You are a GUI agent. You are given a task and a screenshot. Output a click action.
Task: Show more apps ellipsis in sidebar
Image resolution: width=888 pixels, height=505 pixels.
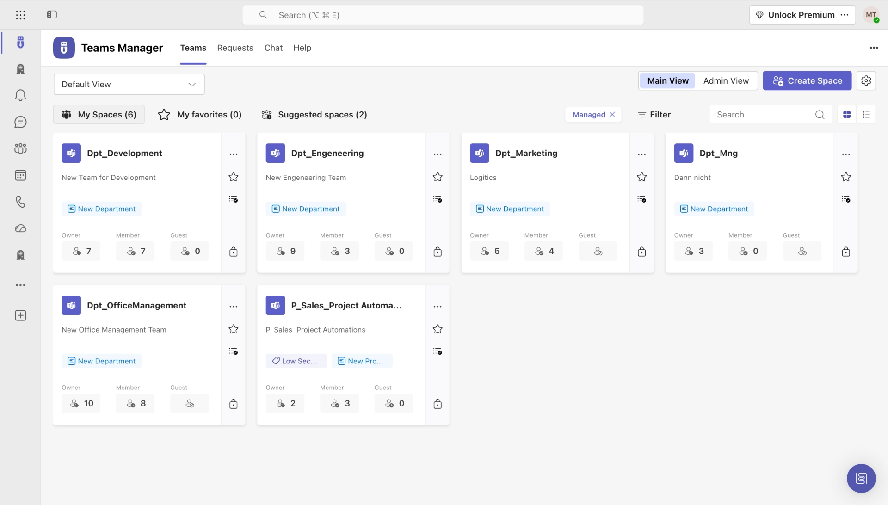coord(20,285)
